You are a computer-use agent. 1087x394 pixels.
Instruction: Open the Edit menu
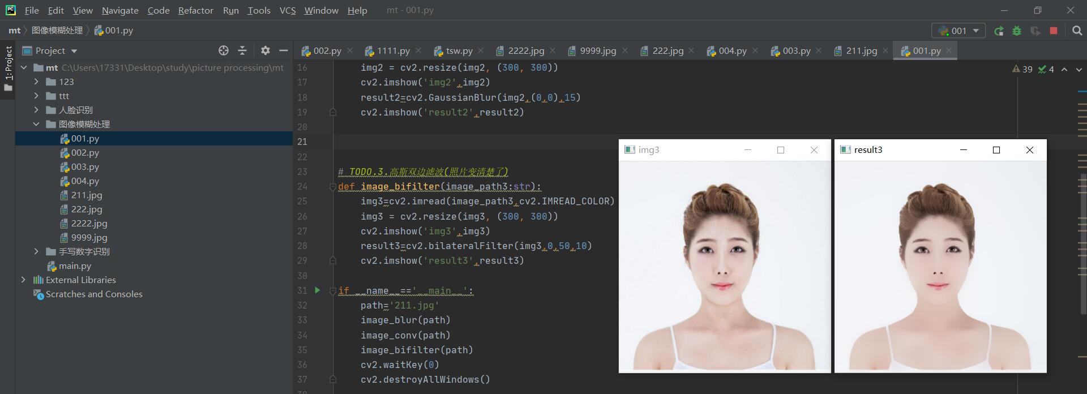[x=55, y=10]
